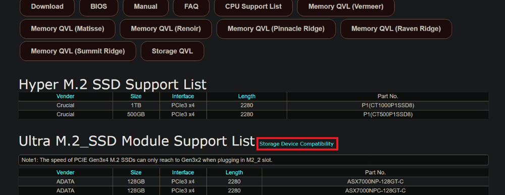The image size is (505, 195).
Task: Select Memory QVL (Pinnacle Ridge)
Action: pos(276,29)
